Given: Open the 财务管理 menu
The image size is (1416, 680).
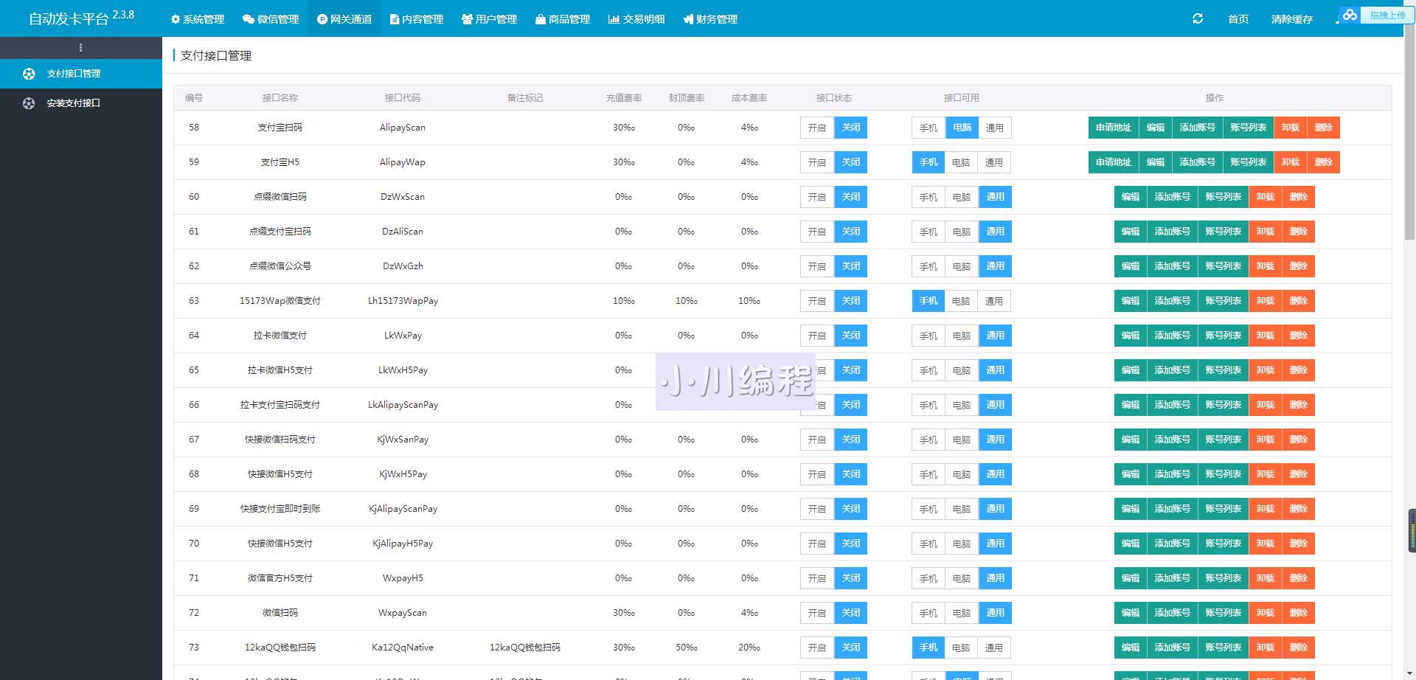Looking at the screenshot, I should coord(710,19).
